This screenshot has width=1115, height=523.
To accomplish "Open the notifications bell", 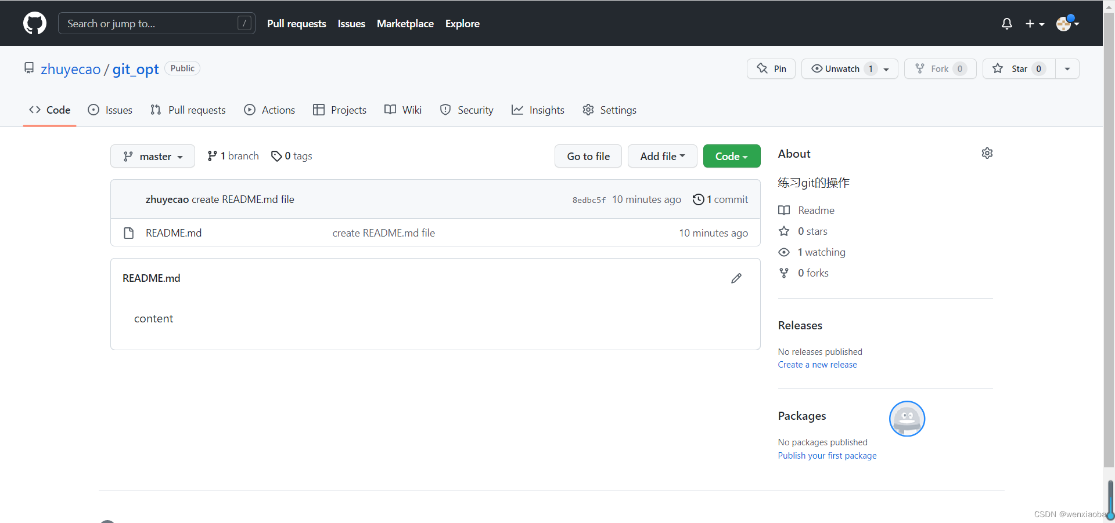I will coord(1007,24).
